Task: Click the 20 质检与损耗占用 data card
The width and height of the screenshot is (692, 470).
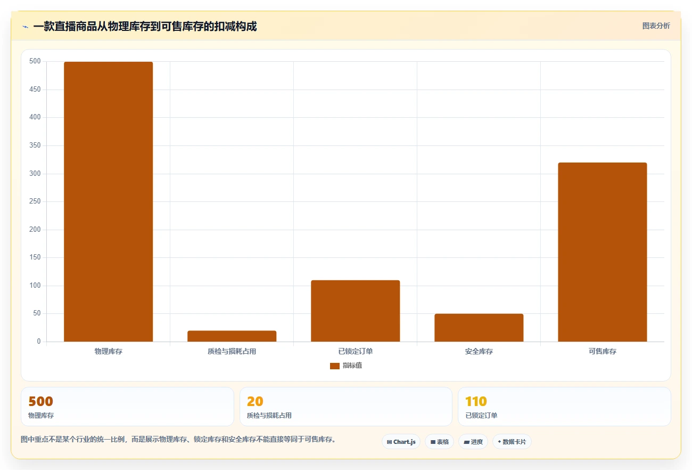Action: [346, 407]
